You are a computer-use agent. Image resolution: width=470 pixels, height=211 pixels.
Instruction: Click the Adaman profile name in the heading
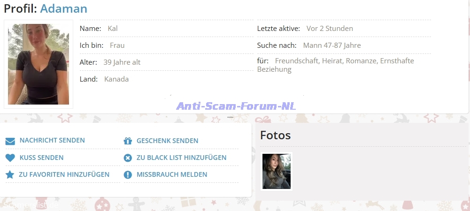click(63, 8)
